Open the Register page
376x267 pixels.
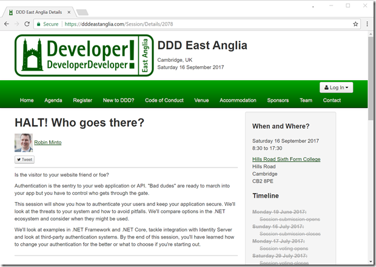82,100
